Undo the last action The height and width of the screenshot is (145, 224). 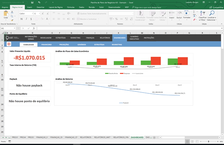point(39,3)
